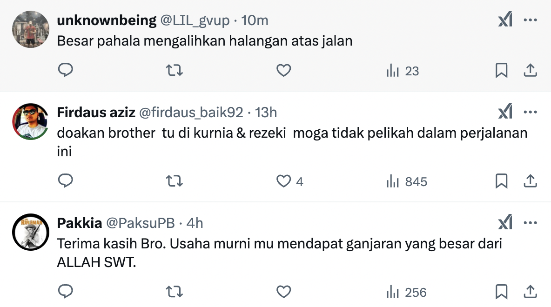Bookmark unknownbeing's tweet

pos(501,71)
